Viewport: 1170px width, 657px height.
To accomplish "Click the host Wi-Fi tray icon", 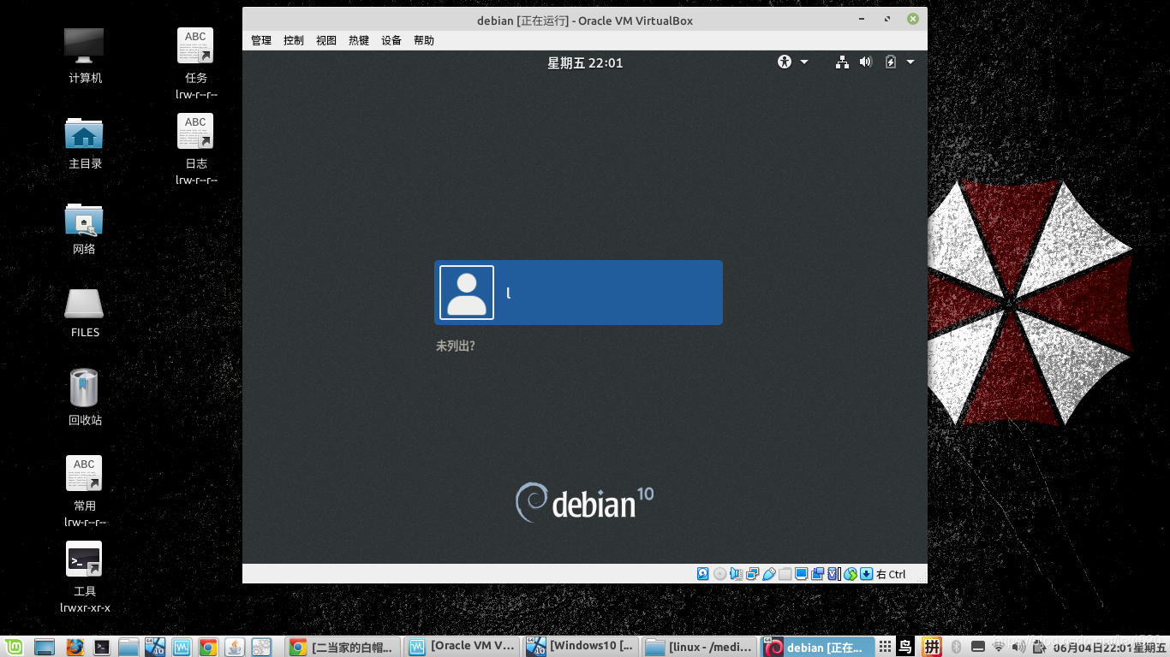I will click(x=999, y=648).
